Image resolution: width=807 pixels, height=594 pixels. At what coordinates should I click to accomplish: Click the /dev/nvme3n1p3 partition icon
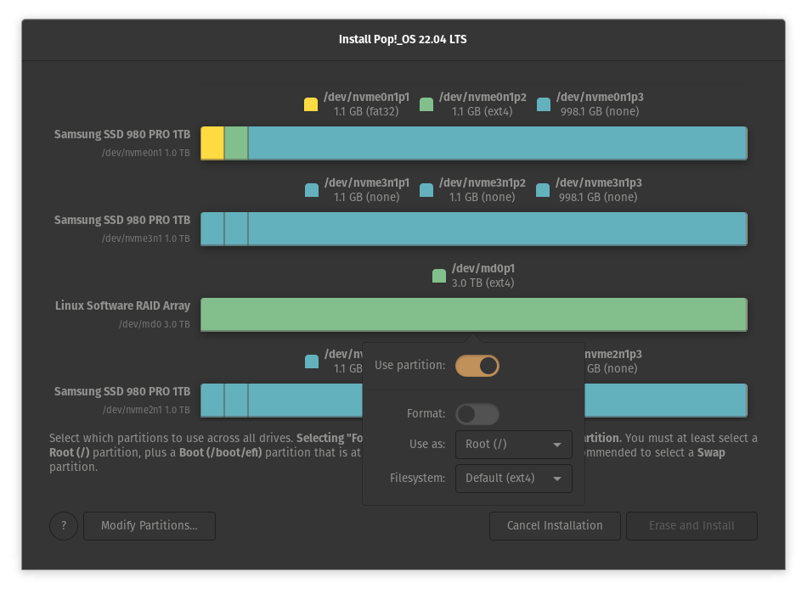tap(543, 189)
